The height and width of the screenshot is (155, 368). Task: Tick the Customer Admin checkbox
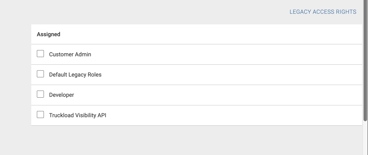40,54
